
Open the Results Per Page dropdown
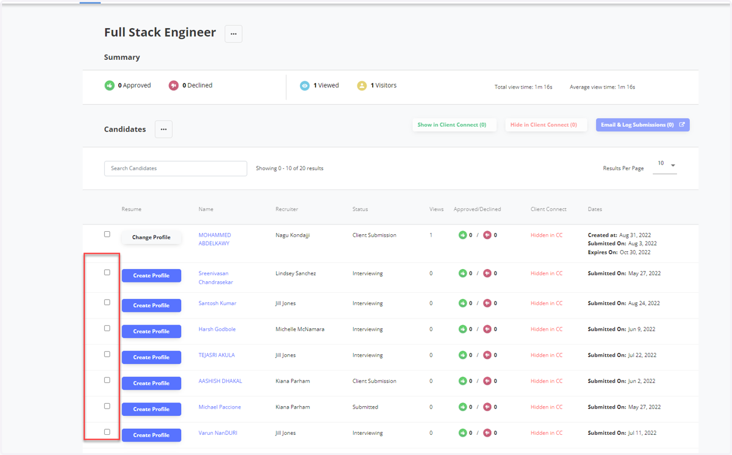pyautogui.click(x=665, y=165)
